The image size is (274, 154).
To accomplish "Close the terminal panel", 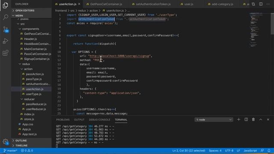I will [268, 120].
